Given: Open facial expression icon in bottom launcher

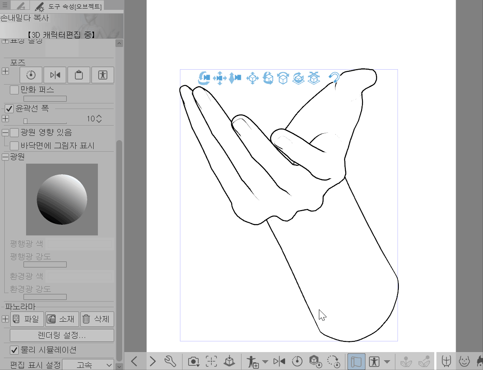Looking at the screenshot, I should (464, 361).
